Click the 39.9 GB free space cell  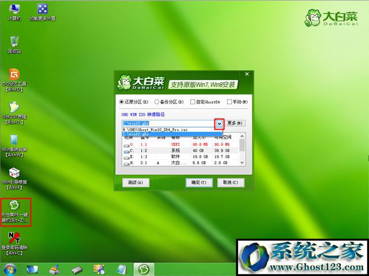coord(221,150)
